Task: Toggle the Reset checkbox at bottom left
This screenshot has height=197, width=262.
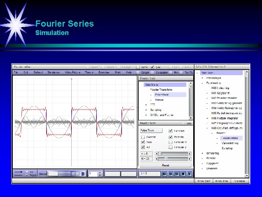Action: [27, 175]
